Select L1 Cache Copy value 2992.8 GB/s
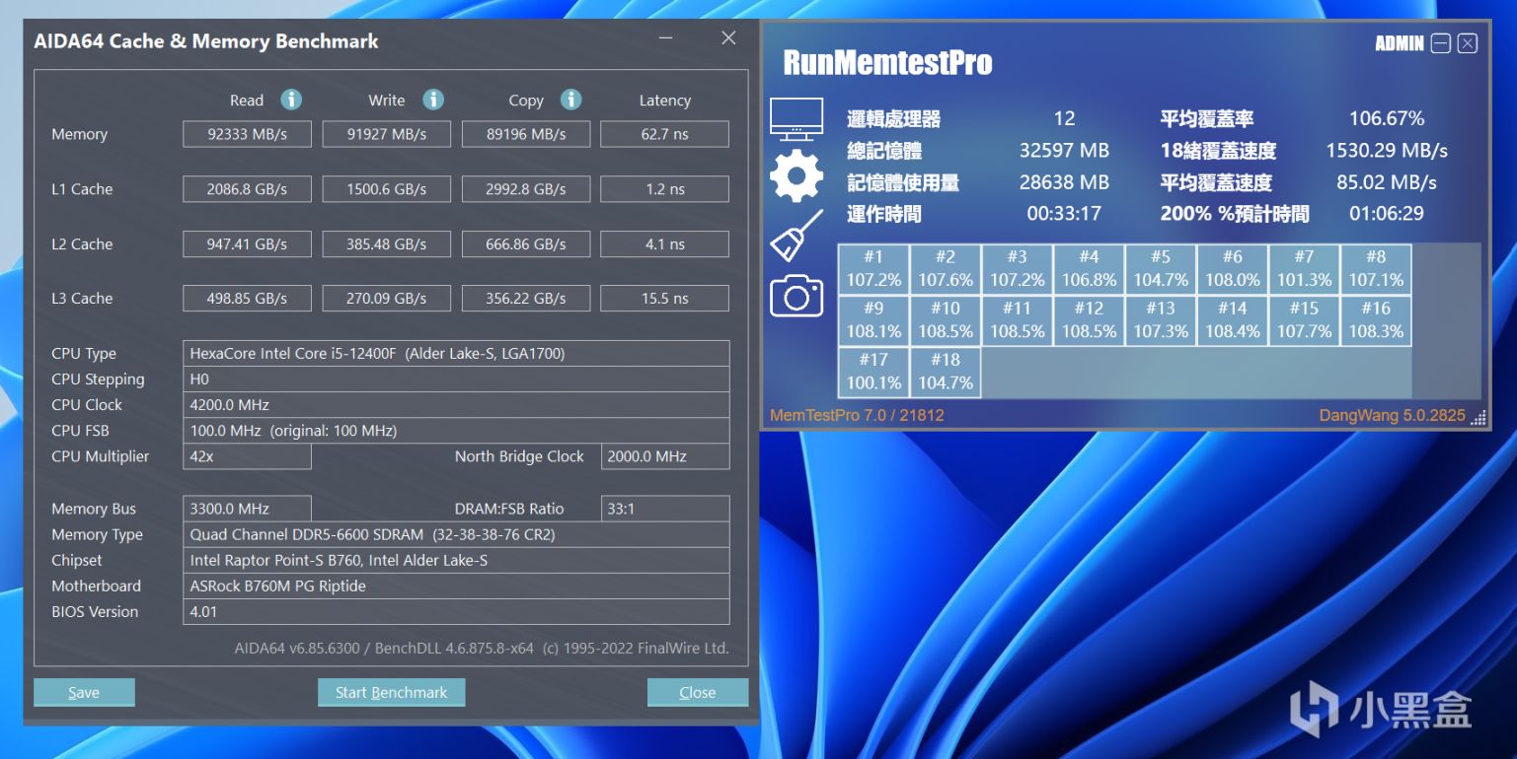The height and width of the screenshot is (759, 1517). tap(526, 189)
